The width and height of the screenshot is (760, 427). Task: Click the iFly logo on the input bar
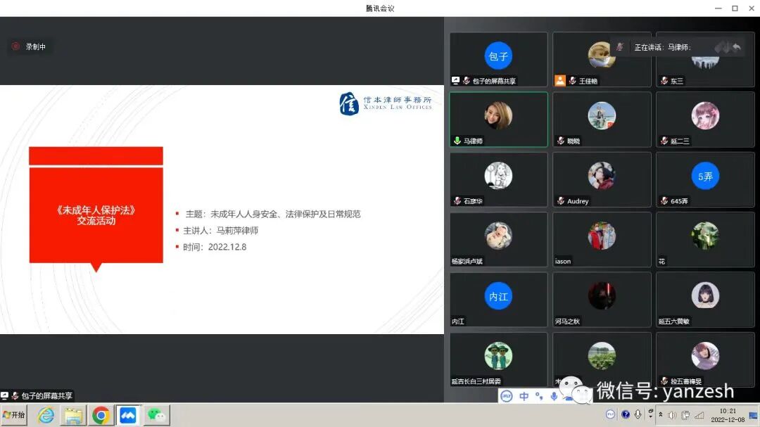coord(506,395)
